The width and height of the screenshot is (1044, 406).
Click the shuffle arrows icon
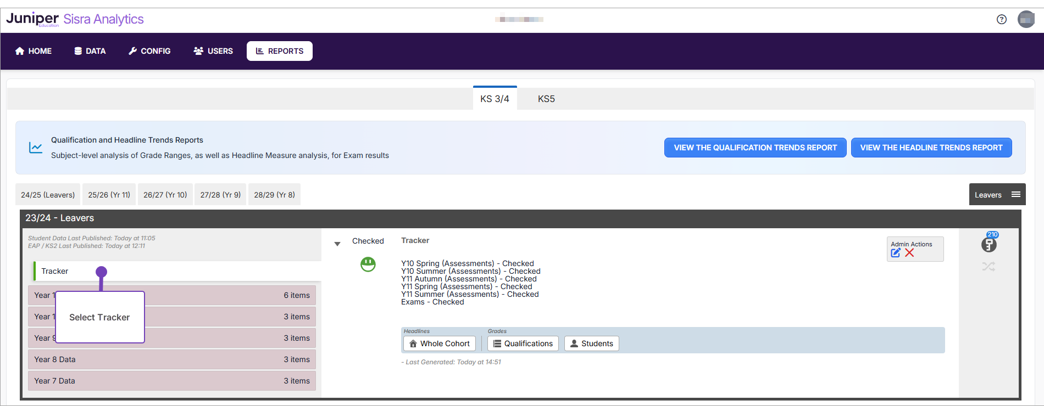pyautogui.click(x=988, y=267)
